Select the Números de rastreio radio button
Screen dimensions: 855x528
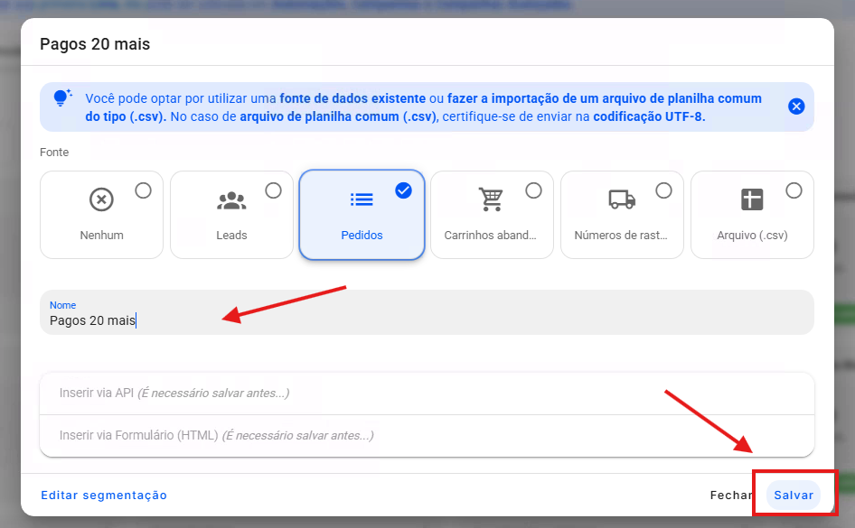click(x=663, y=190)
